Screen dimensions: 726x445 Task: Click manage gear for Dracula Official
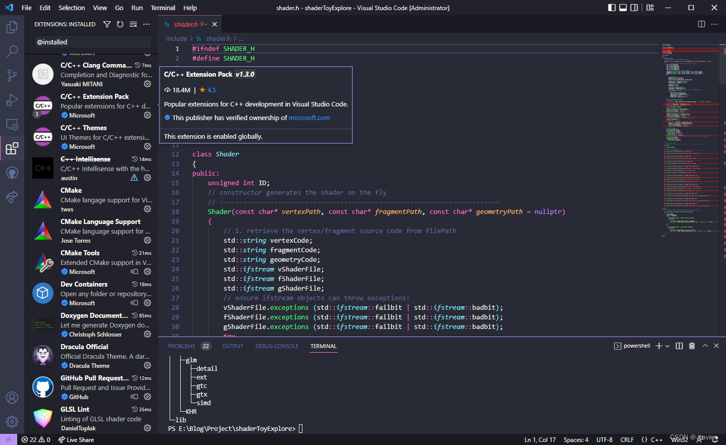tap(147, 365)
